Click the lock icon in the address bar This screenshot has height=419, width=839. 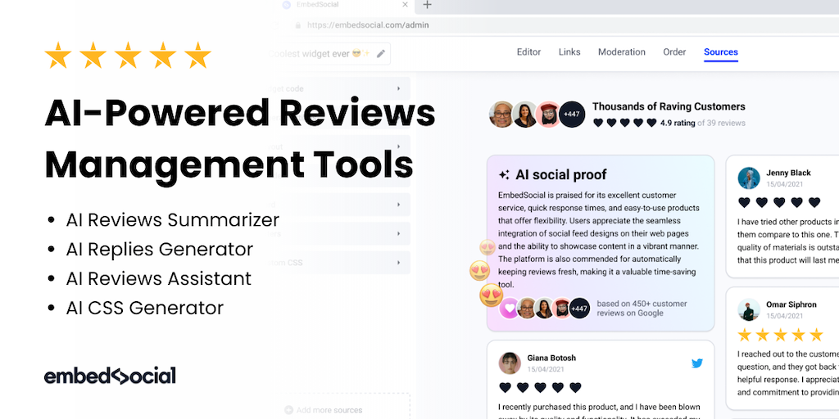tap(298, 25)
